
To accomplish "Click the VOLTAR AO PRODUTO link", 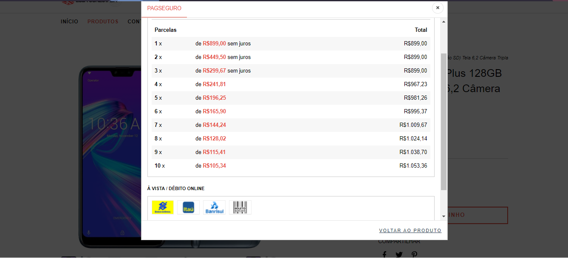I will pos(410,230).
